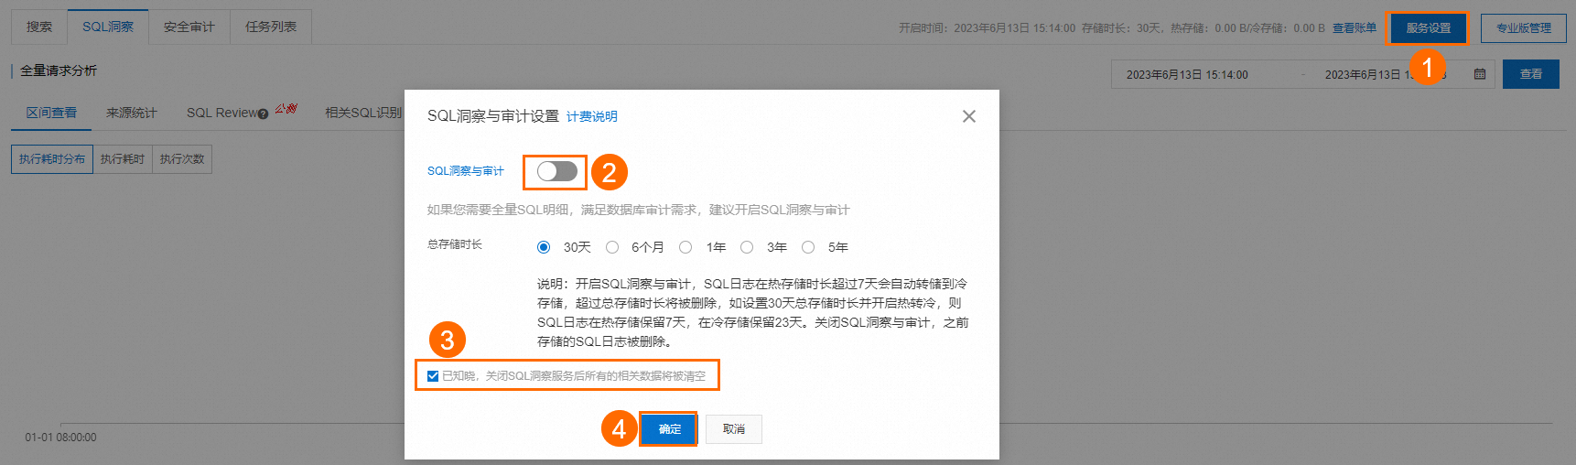Switch to the 安全审计 tab
Screen dimensions: 1576x465
point(189,27)
